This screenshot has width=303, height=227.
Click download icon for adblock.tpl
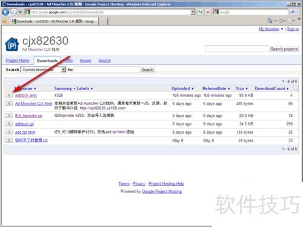[9, 123]
